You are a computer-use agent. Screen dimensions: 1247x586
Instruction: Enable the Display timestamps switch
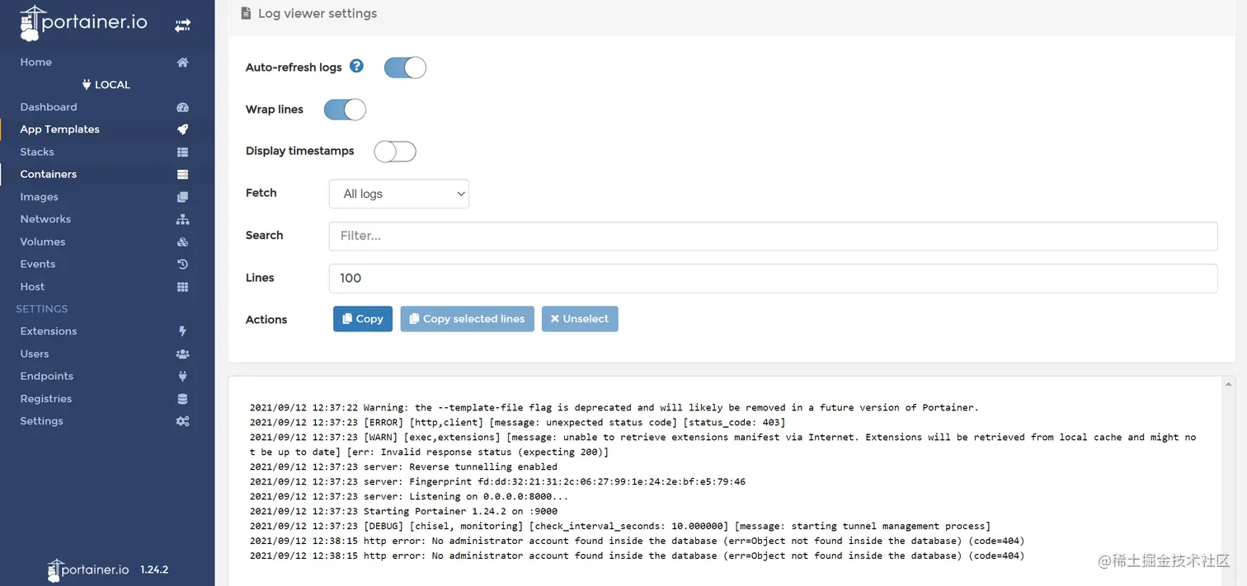tap(395, 152)
